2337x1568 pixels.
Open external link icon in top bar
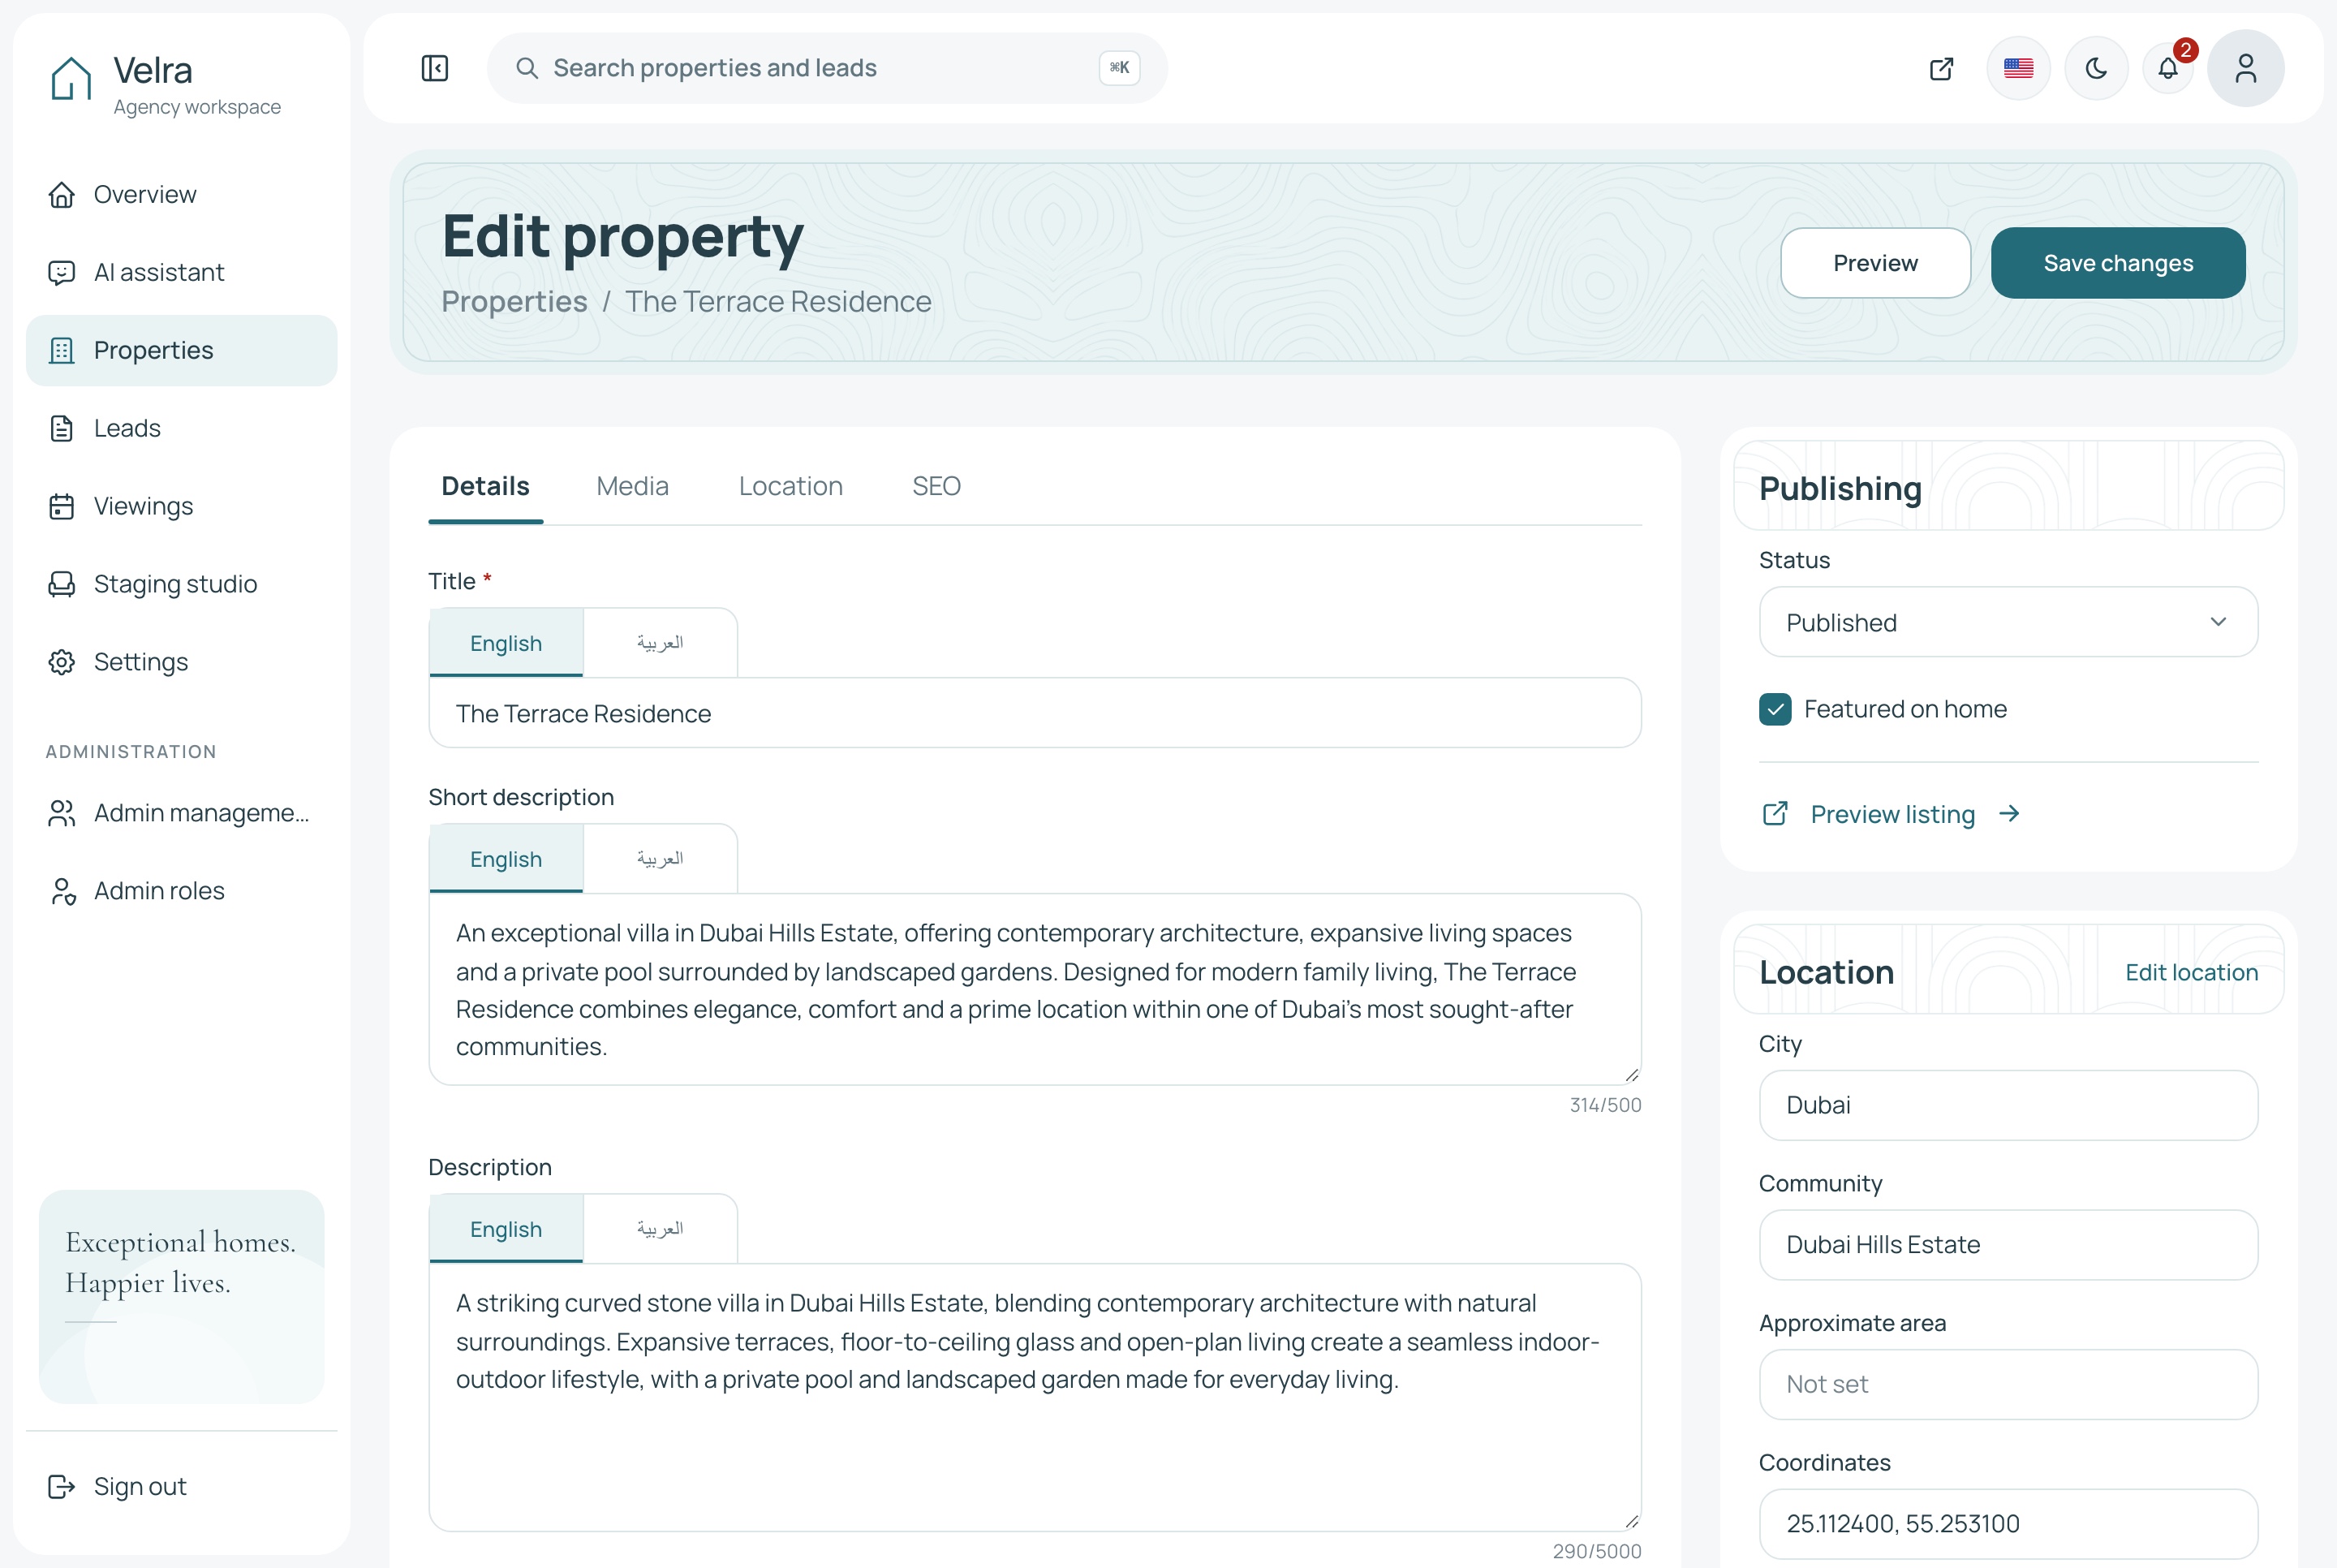(x=1941, y=68)
